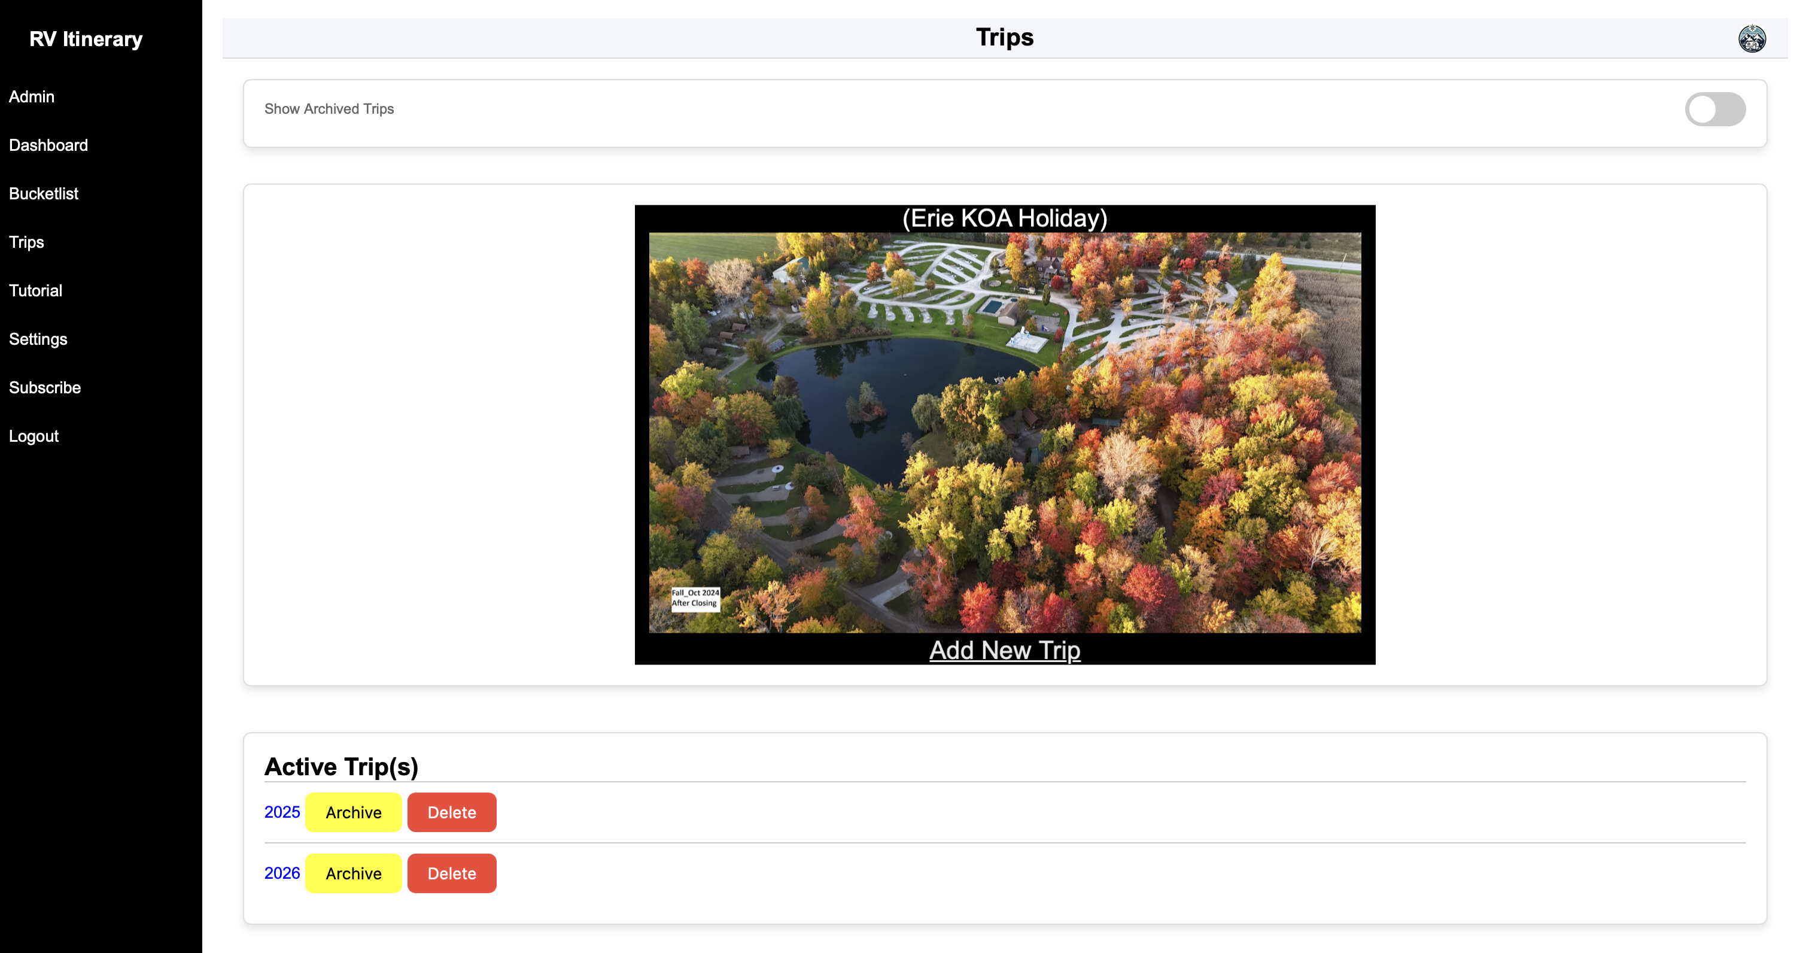Log out using the Logout link

(34, 435)
